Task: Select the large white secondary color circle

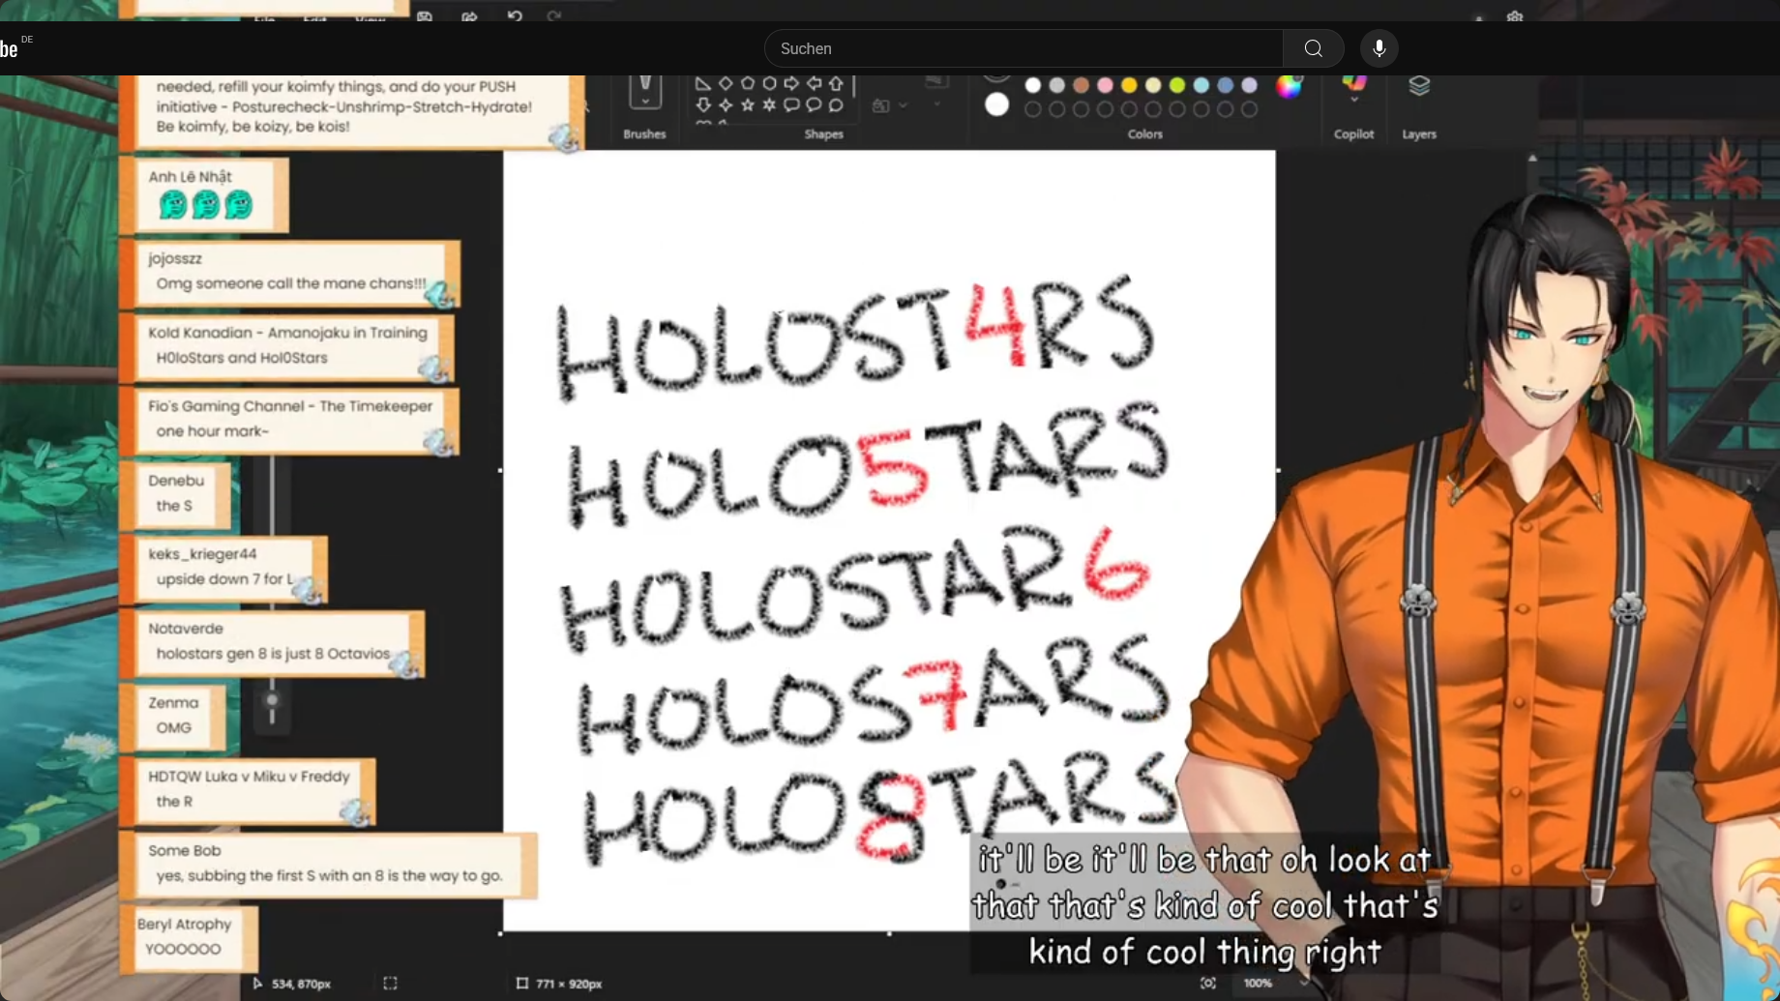Action: coord(996,104)
